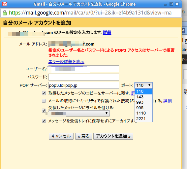This screenshot has height=169, width=187.
Task: Click into the パスワード input field
Action: click(83, 77)
